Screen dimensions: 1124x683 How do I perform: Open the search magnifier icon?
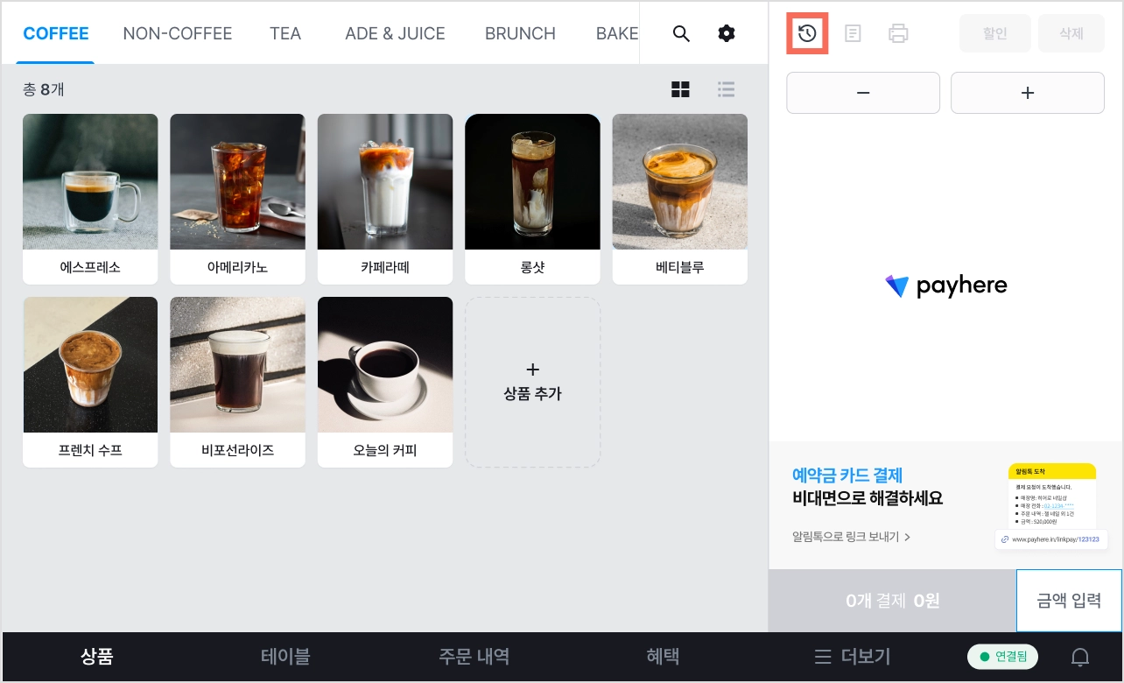tap(681, 34)
